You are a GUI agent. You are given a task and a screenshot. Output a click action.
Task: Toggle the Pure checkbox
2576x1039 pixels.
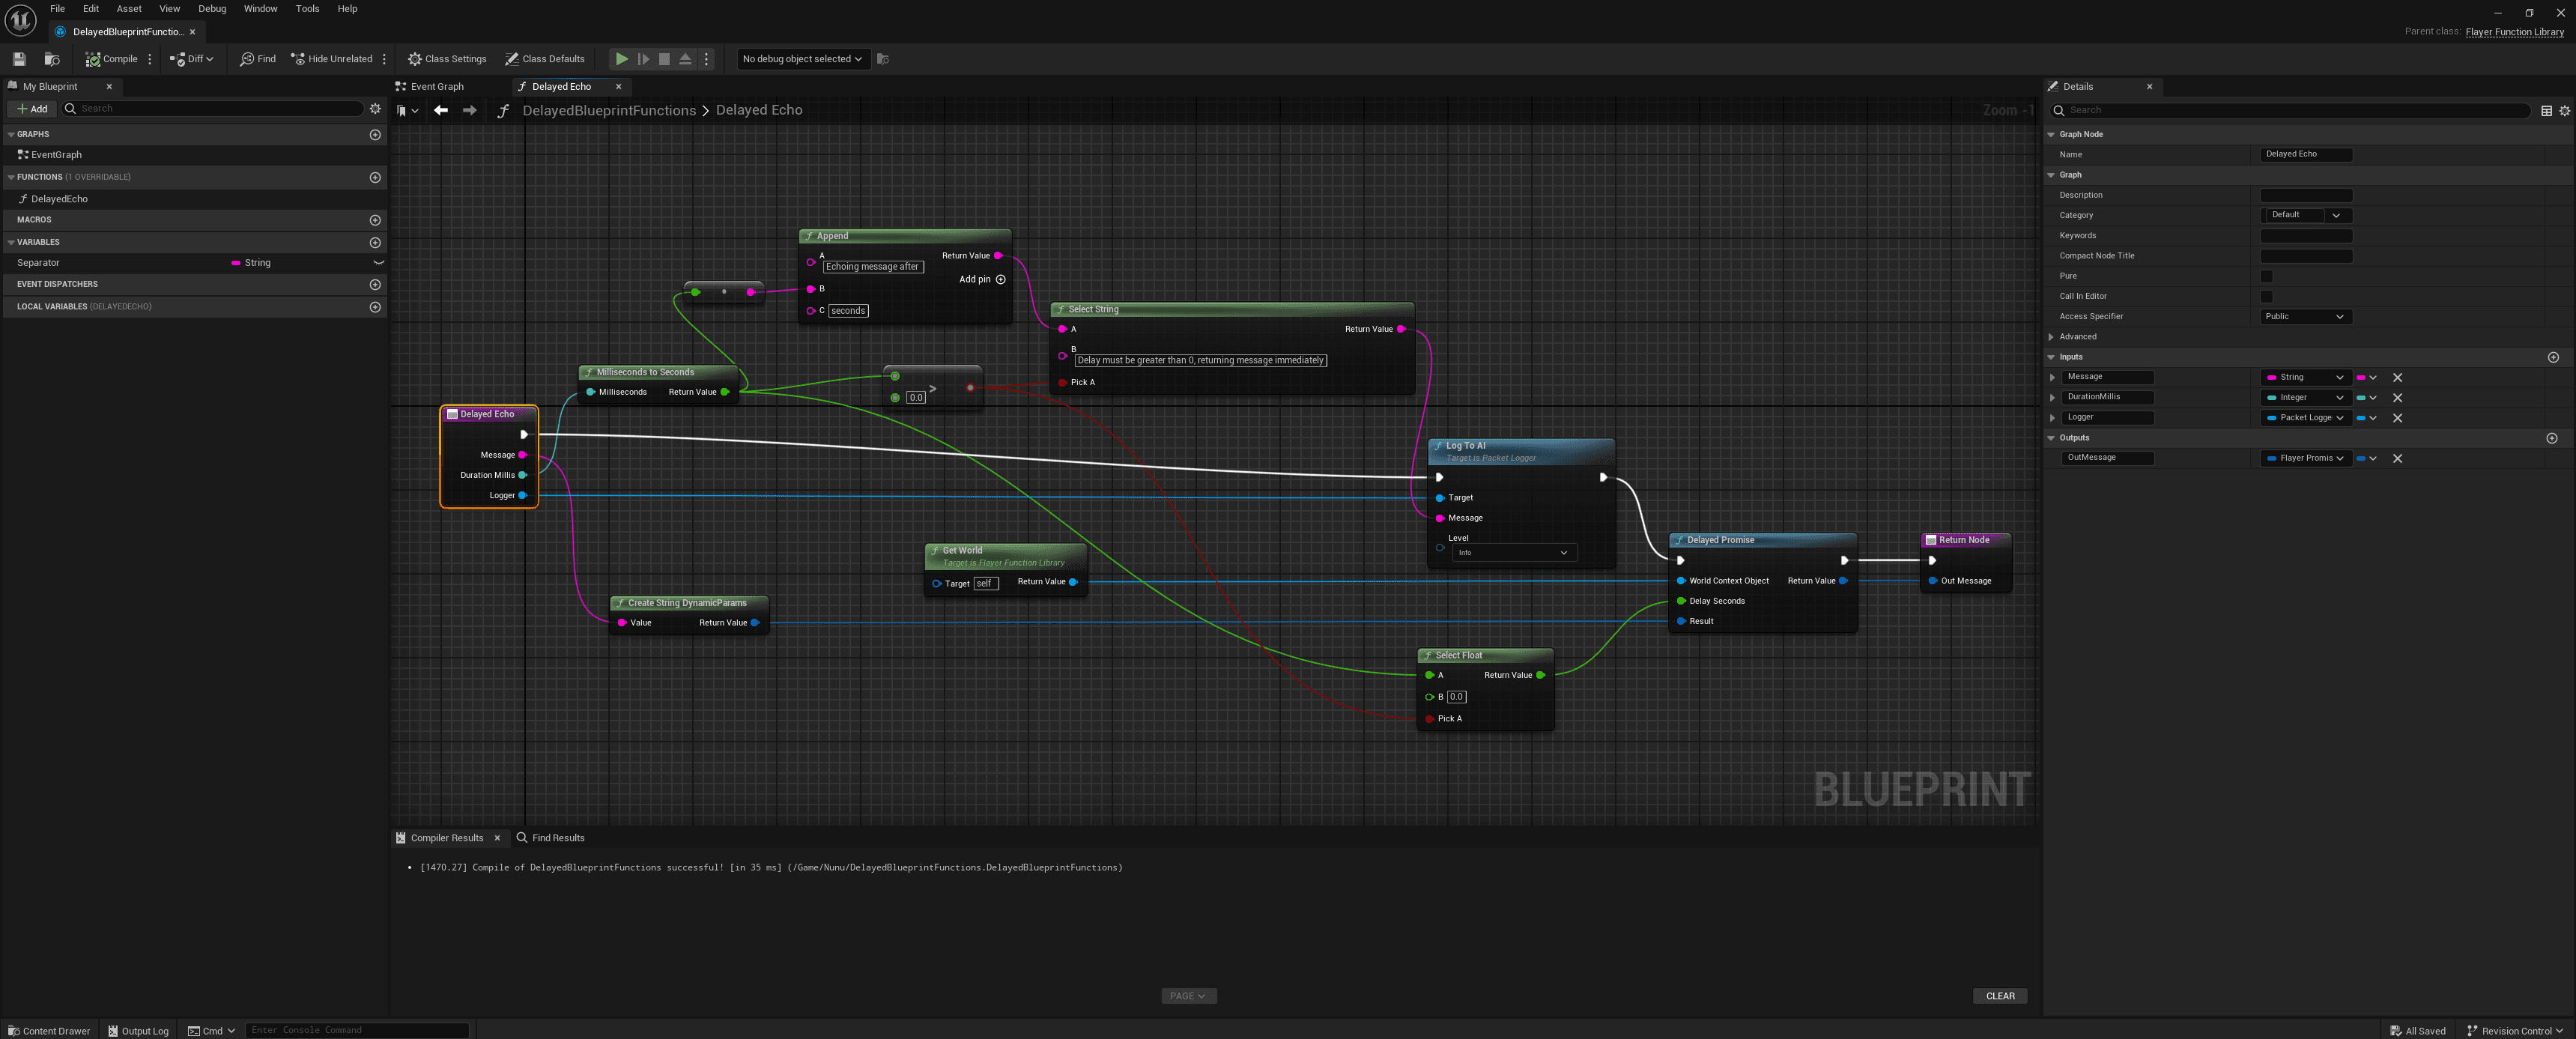coord(2266,276)
